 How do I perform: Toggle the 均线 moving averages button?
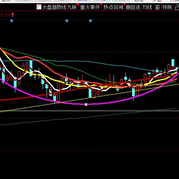pos(147,7)
